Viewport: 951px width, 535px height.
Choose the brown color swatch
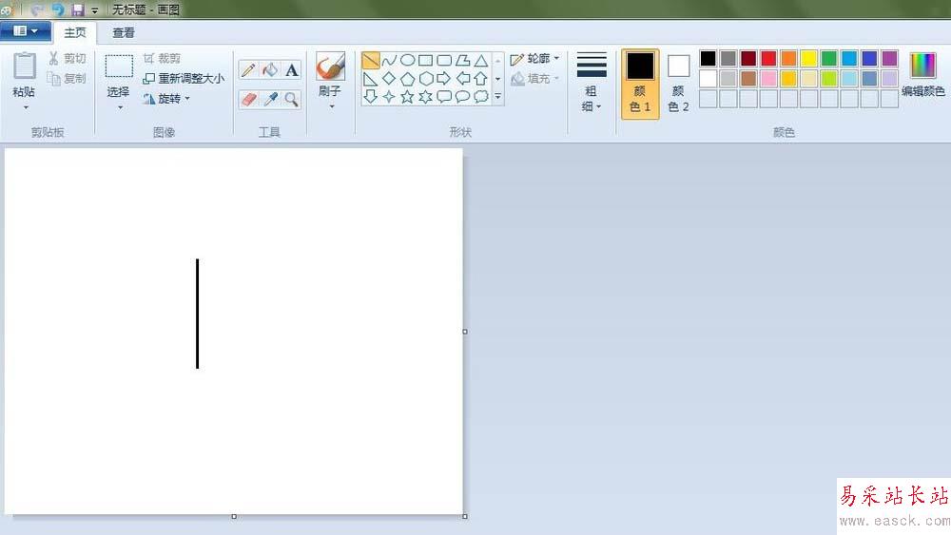[748, 78]
